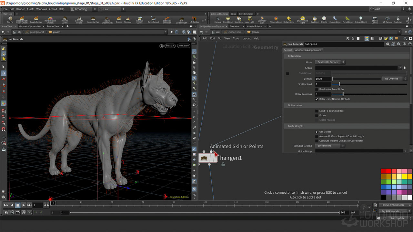Click the Environment Light shelf icon

(x=302, y=19)
